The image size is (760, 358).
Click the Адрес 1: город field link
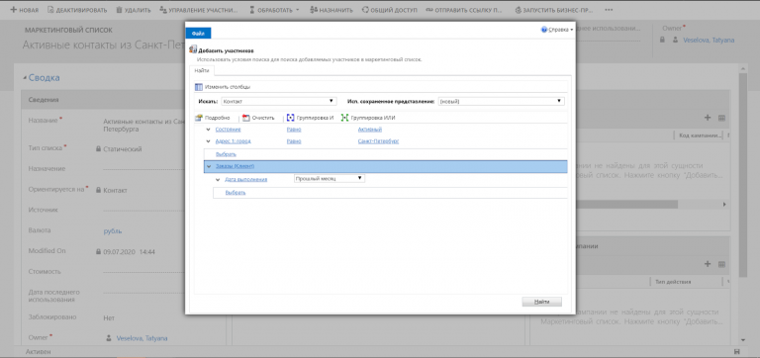click(234, 141)
